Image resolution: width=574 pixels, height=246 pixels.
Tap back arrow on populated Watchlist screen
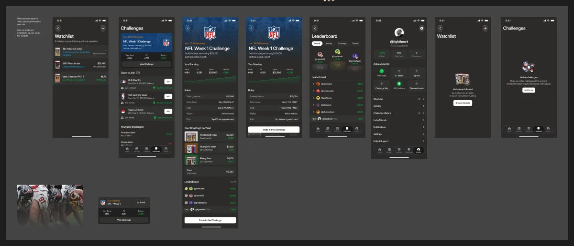[58, 29]
